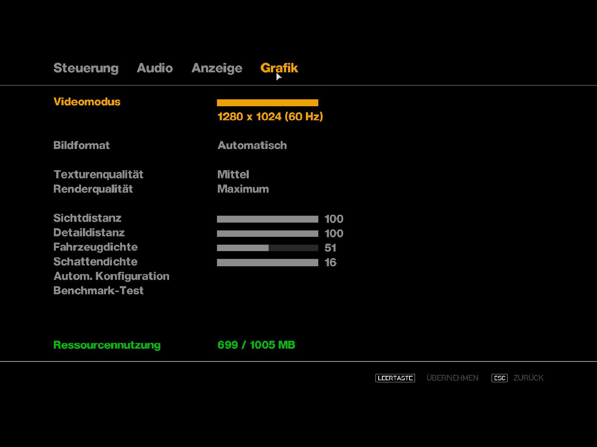The width and height of the screenshot is (597, 447).
Task: Change the Renderqualität value Maximum
Action: click(x=243, y=189)
